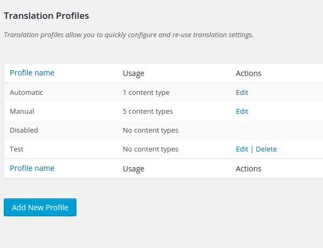
Task: Sort by Profile name in table header
Action: [x=32, y=73]
